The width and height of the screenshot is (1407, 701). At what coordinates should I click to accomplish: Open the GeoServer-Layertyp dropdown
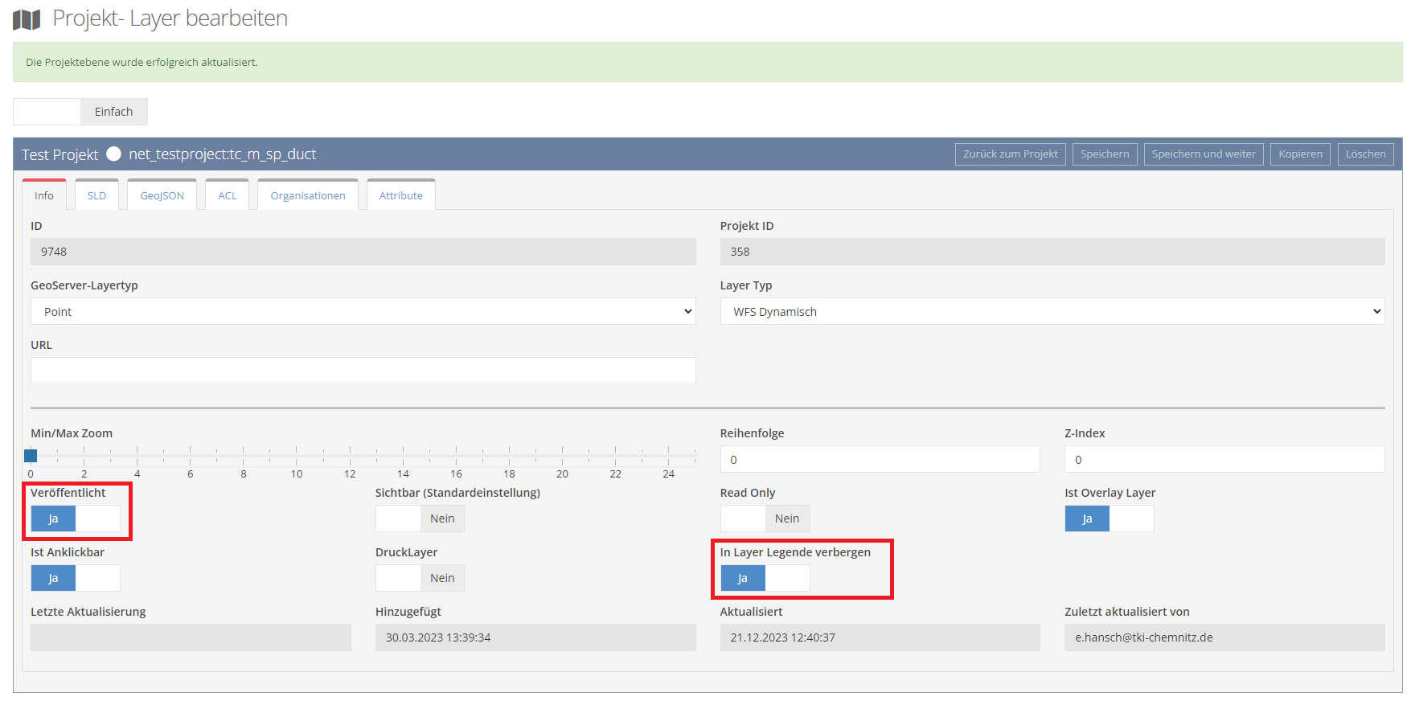point(363,312)
